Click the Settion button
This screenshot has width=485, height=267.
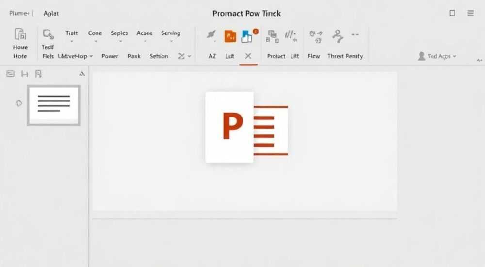[x=159, y=56]
